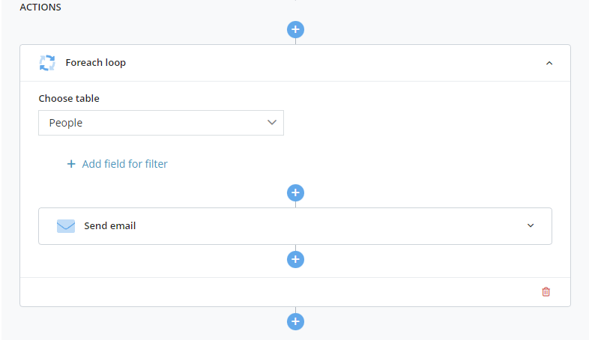The height and width of the screenshot is (340, 589).
Task: Click the plus sign beside Add field for filter
Action: point(71,164)
